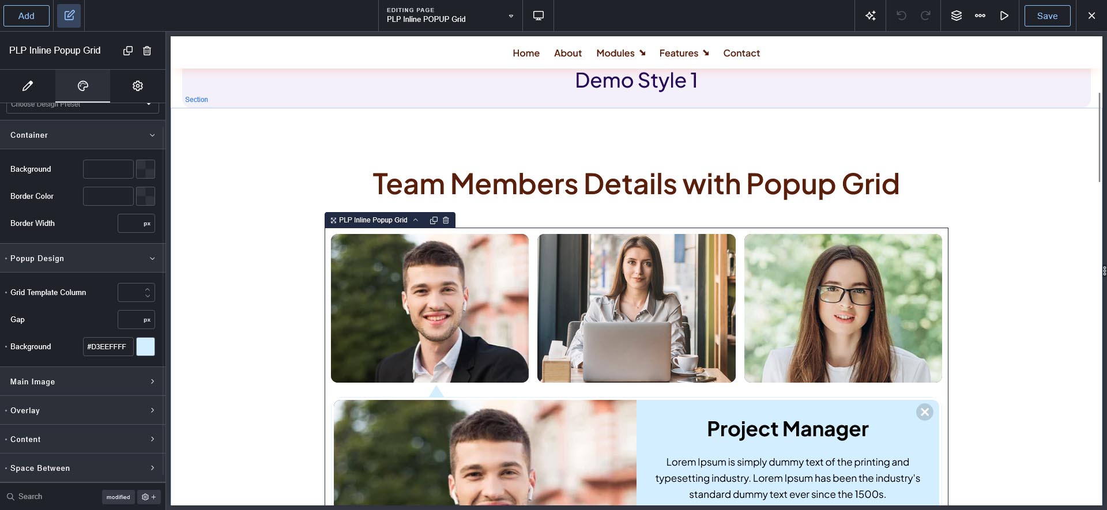Click the Project Manager heading
Screen dimensions: 1107x510
(788, 429)
